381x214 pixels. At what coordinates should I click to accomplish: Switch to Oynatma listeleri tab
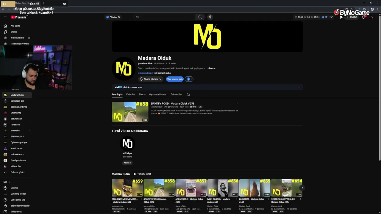pos(158,95)
